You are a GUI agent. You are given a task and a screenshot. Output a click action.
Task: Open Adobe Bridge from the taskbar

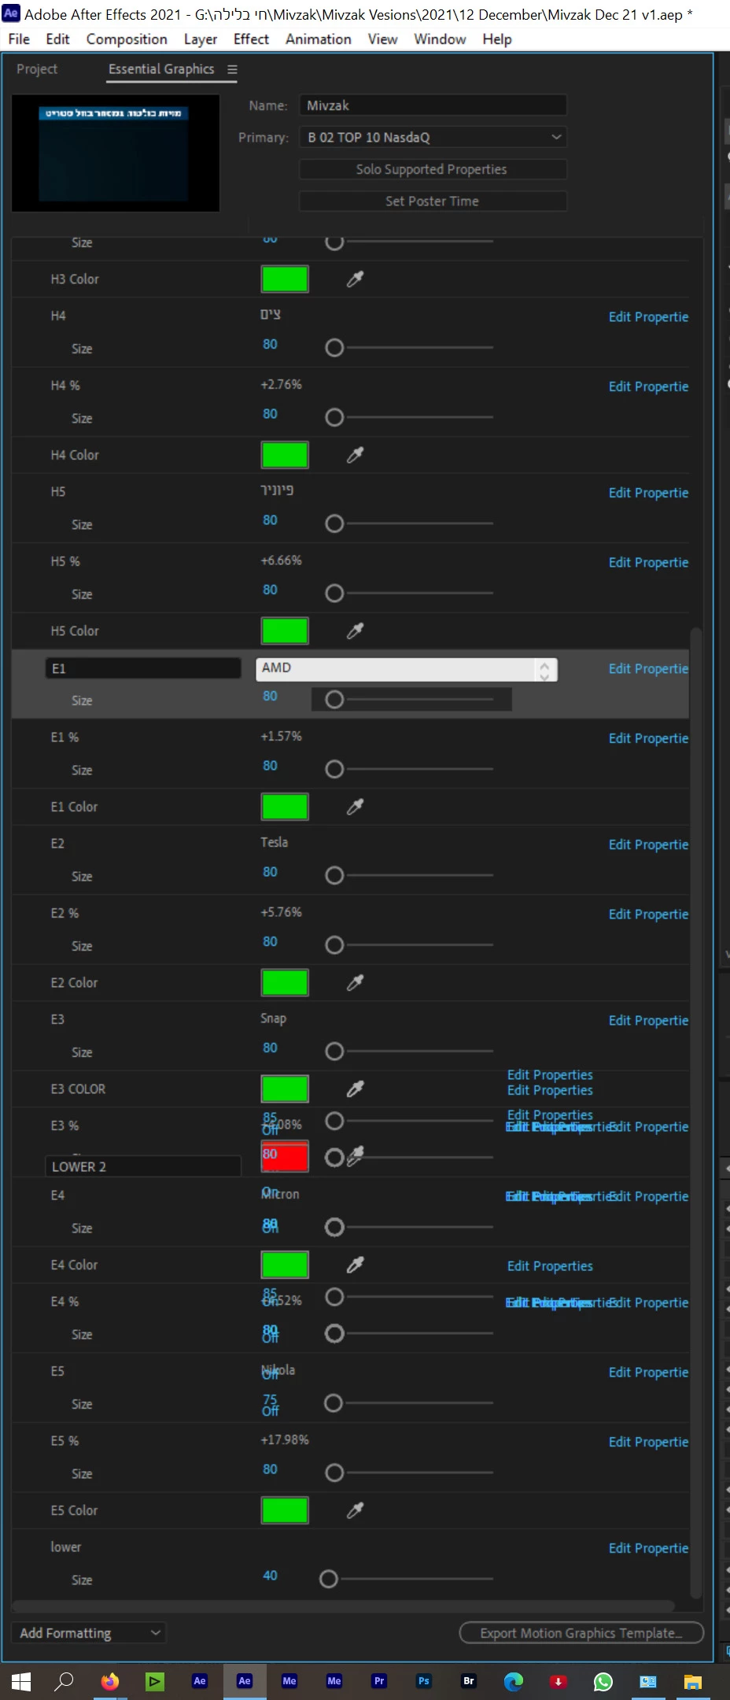tap(469, 1681)
